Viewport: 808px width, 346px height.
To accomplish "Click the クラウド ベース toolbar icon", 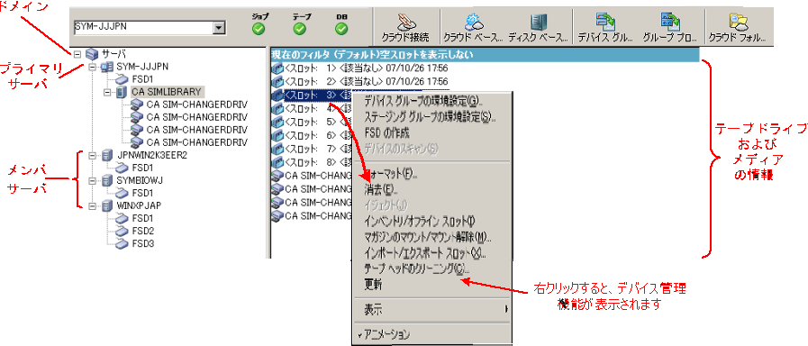I will click(x=473, y=22).
